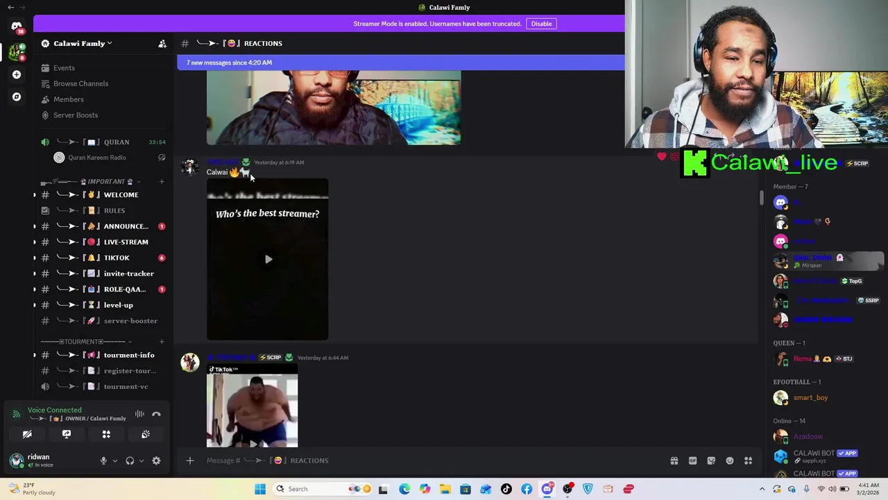The width and height of the screenshot is (888, 500).
Task: Click the Windows Start button
Action: 260,489
